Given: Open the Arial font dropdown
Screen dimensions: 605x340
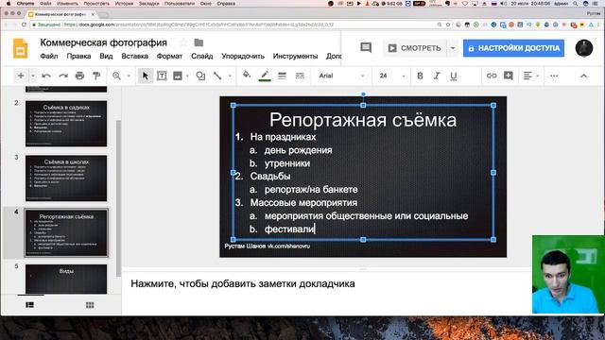Looking at the screenshot, I should (341, 76).
